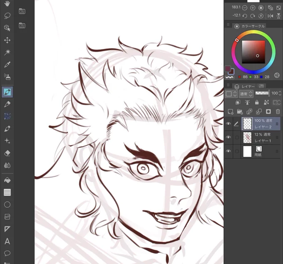Select the Figure ellipse tool

(7, 205)
